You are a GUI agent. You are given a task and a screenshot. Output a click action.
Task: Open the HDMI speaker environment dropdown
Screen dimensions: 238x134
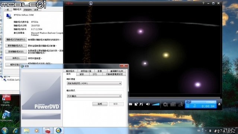click(94, 83)
